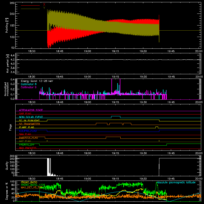
Task: Click the 18:30 label under Pointing plot
Action: (x=32, y=51)
